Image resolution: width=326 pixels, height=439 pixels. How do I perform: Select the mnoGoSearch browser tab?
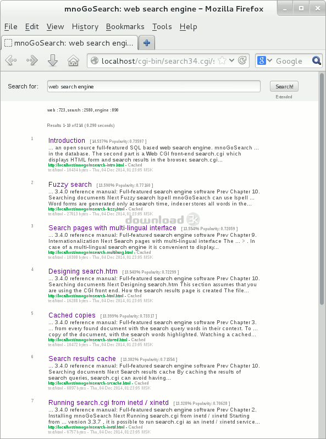click(x=69, y=43)
